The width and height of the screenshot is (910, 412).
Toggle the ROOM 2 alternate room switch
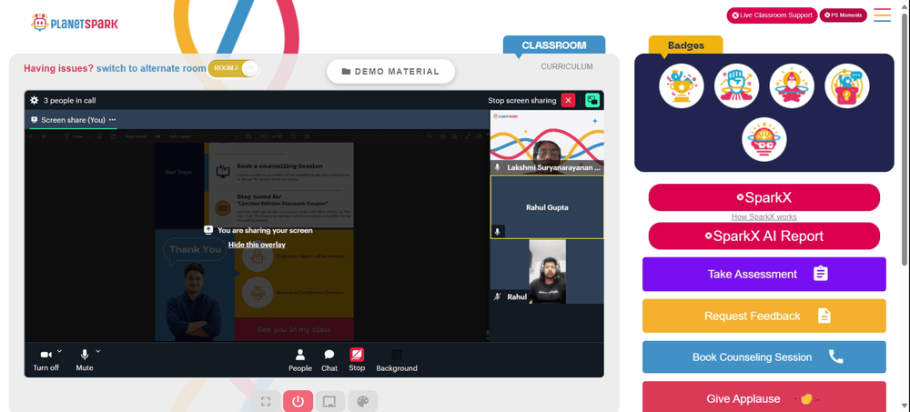tap(233, 68)
